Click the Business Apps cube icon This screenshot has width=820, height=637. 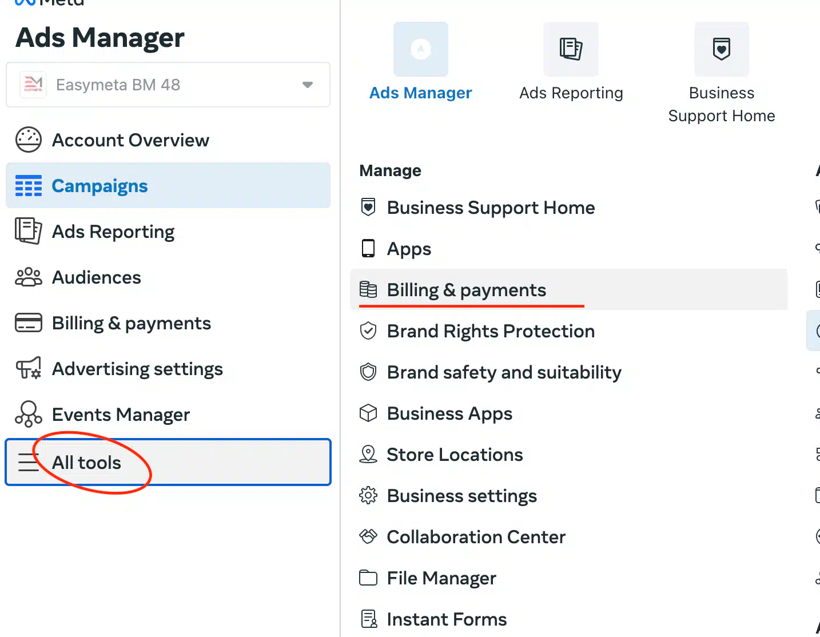point(368,413)
